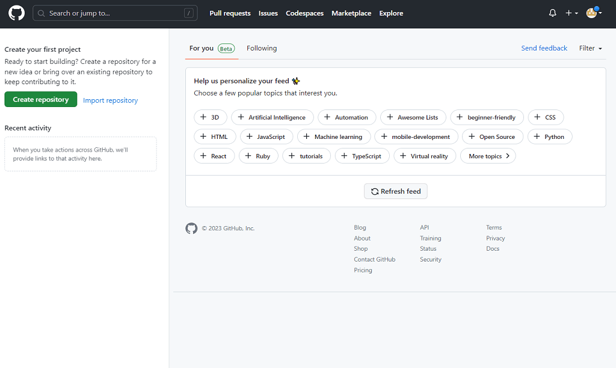Click the footer GitHub logo

tap(191, 228)
